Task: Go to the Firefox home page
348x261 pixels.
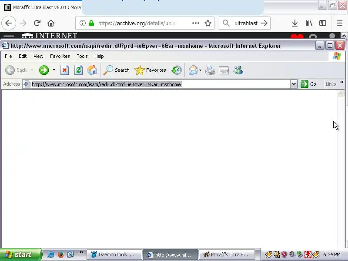Action: (x=51, y=23)
